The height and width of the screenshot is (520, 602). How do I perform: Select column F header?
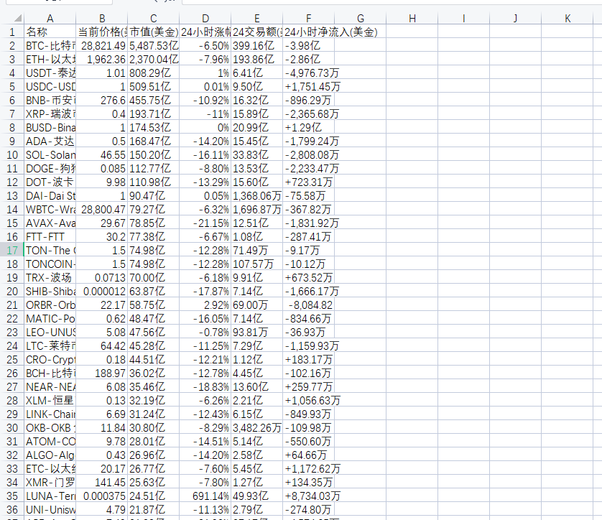coord(309,19)
